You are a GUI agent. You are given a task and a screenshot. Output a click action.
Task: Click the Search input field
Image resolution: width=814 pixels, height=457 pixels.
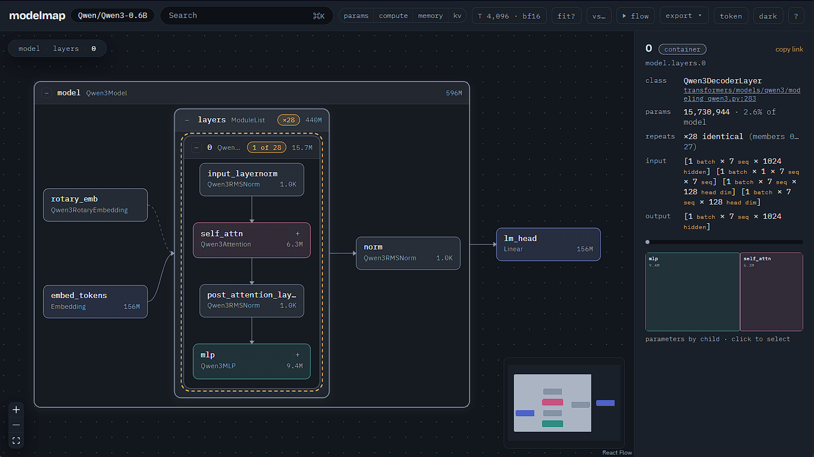click(246, 16)
